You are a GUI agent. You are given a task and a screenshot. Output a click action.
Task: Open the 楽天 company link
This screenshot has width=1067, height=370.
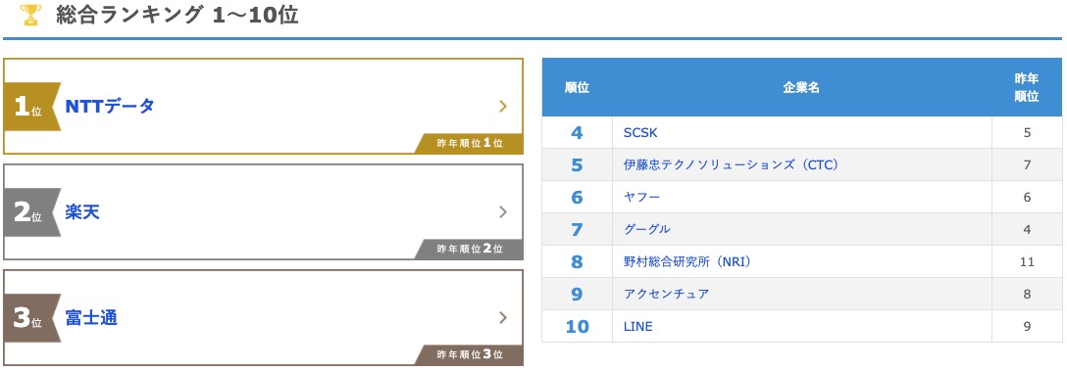[82, 211]
